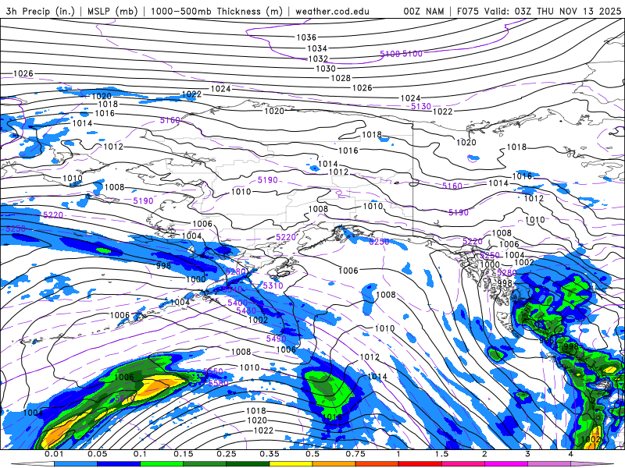Click the 996 low pressure contour label
This screenshot has height=468, width=625.
(x=547, y=341)
